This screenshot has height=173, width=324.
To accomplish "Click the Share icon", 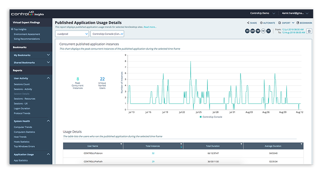I will tap(248, 23).
